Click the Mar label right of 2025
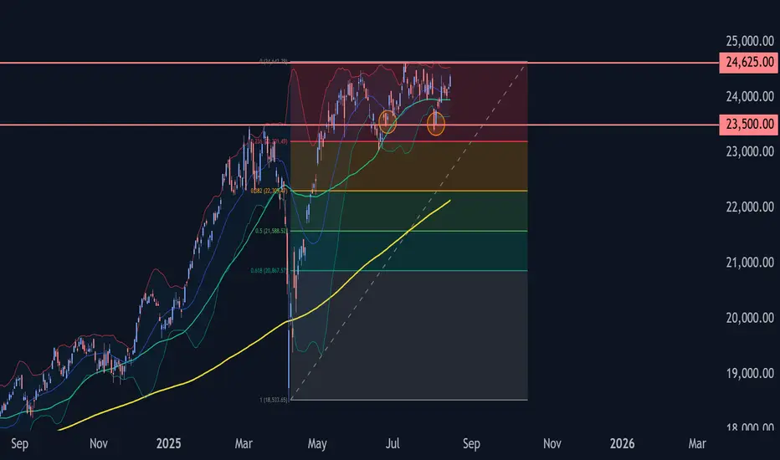The height and width of the screenshot is (460, 780). click(x=244, y=443)
